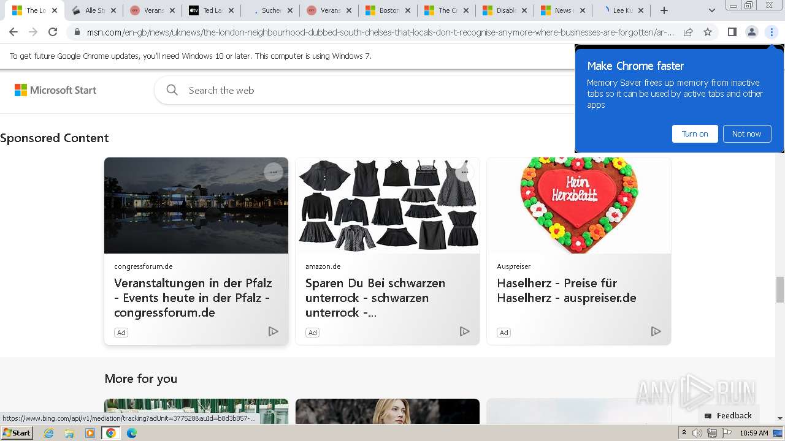This screenshot has height=441, width=785.
Task: Bookmark this tab with the star icon
Action: (x=708, y=32)
